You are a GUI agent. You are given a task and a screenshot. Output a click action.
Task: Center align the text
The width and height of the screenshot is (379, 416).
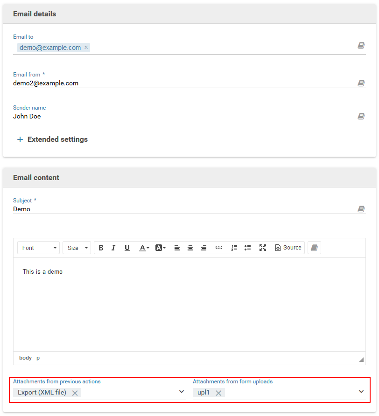coord(190,248)
